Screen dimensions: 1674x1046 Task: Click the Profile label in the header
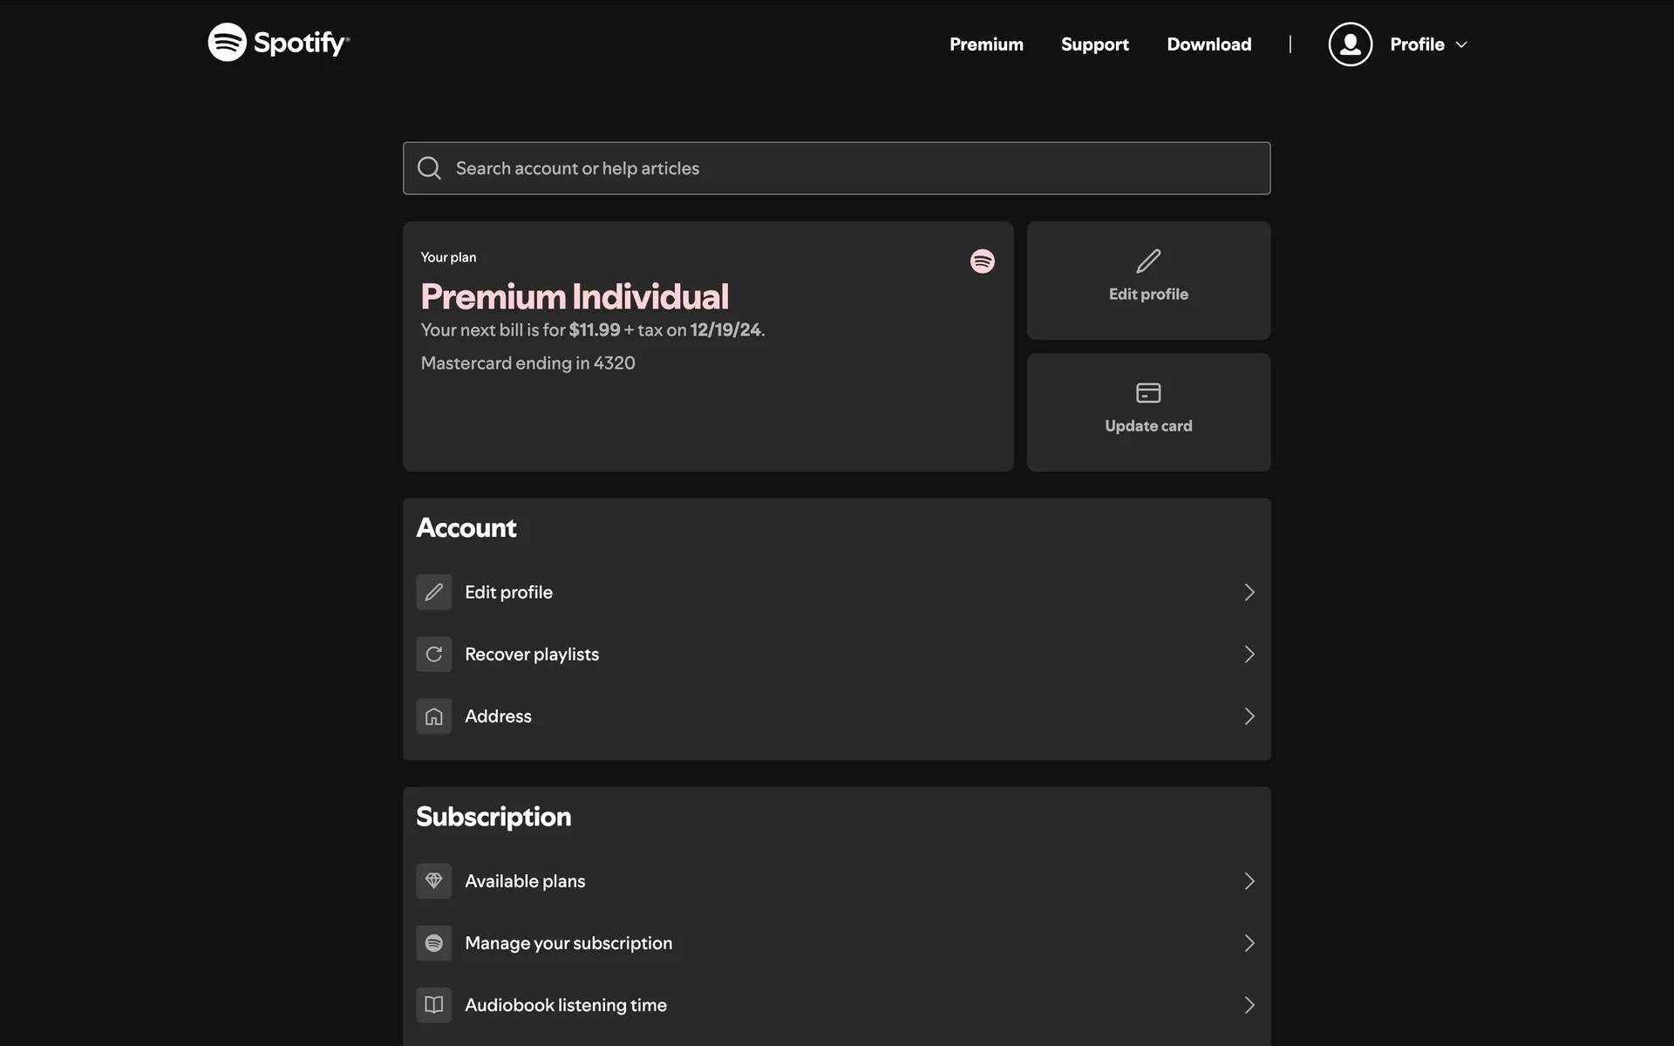coord(1417,44)
